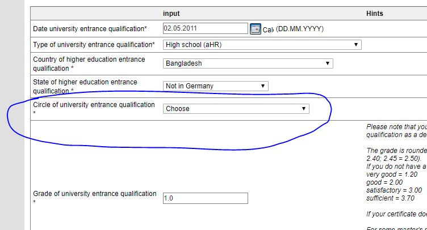
Task: Click the 'Circle of university entrance qualification' label
Action: pos(94,105)
